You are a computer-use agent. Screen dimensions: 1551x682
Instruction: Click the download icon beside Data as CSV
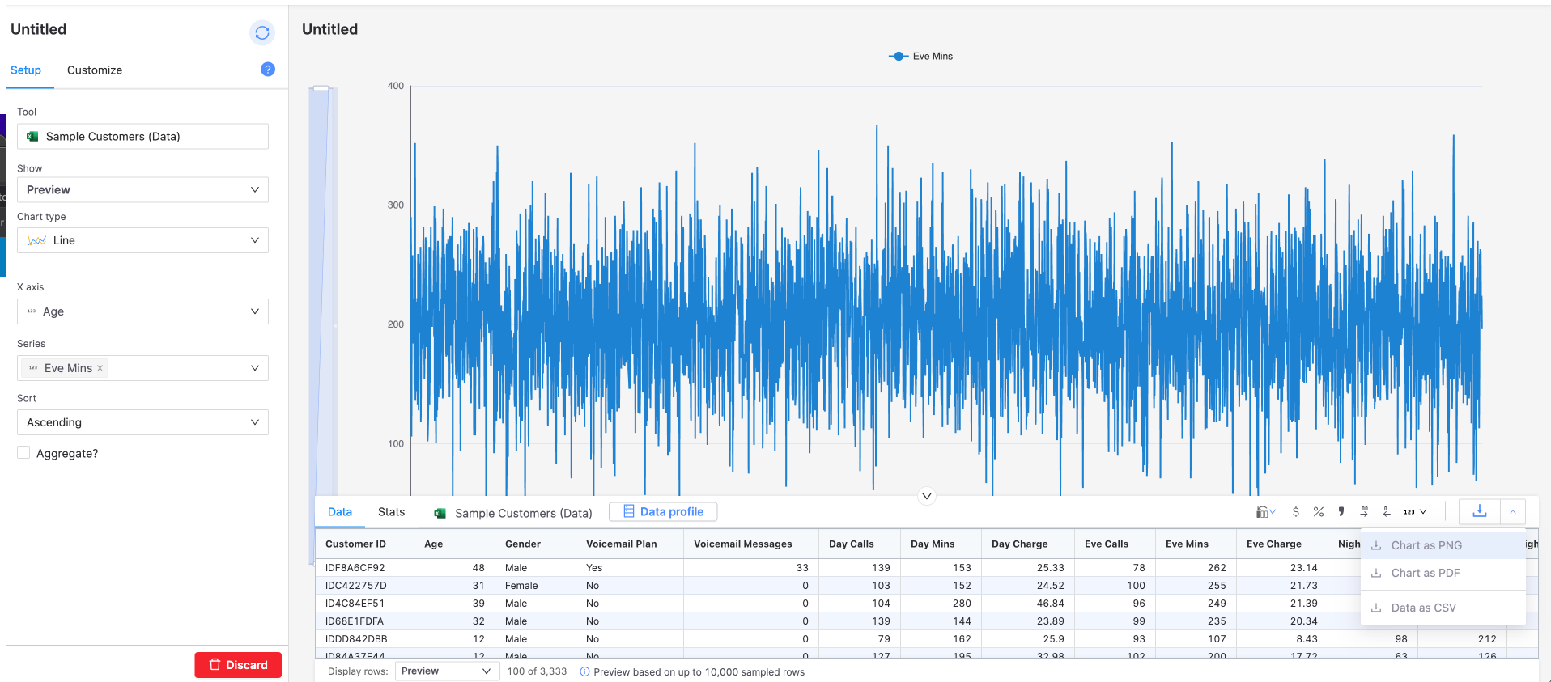click(x=1376, y=608)
